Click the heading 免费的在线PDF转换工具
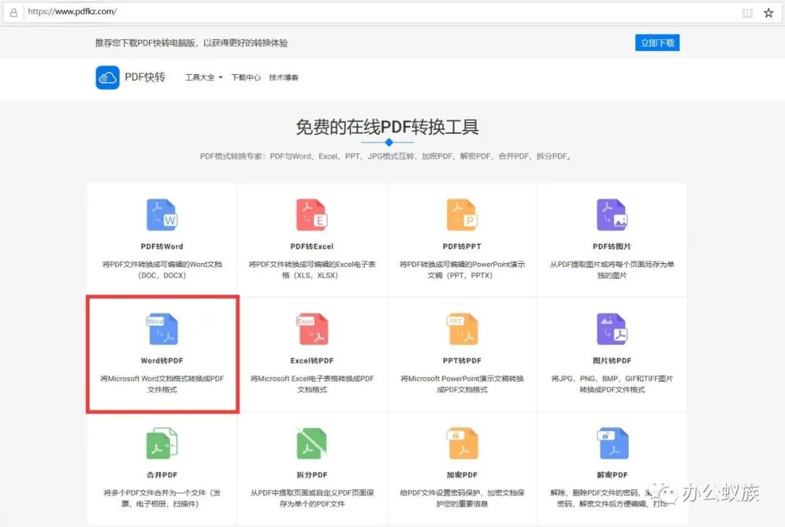785x527 pixels. tap(387, 127)
